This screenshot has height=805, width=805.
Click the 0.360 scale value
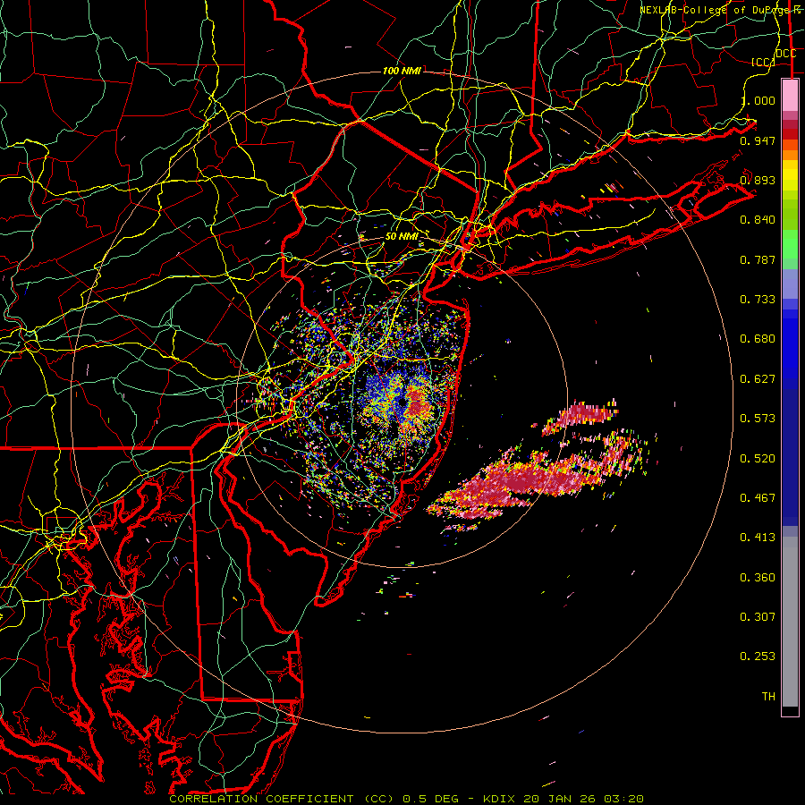click(758, 578)
